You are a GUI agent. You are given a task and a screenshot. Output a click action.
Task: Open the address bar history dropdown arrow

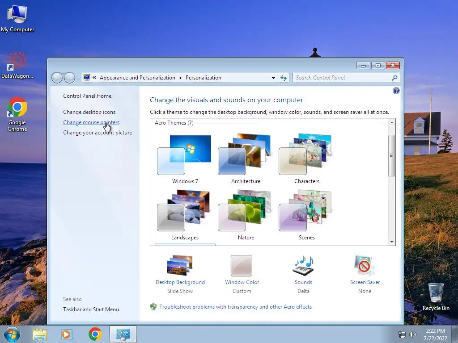point(273,78)
